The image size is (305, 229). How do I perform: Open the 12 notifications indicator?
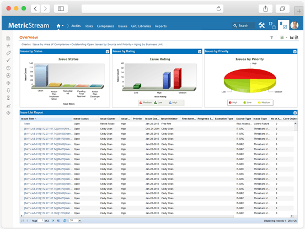click(x=272, y=25)
